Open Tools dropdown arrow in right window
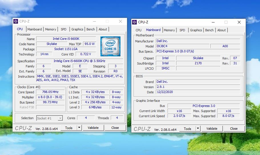 tap(198, 129)
